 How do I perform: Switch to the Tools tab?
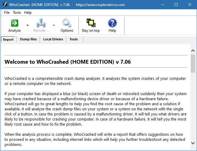click(x=74, y=39)
